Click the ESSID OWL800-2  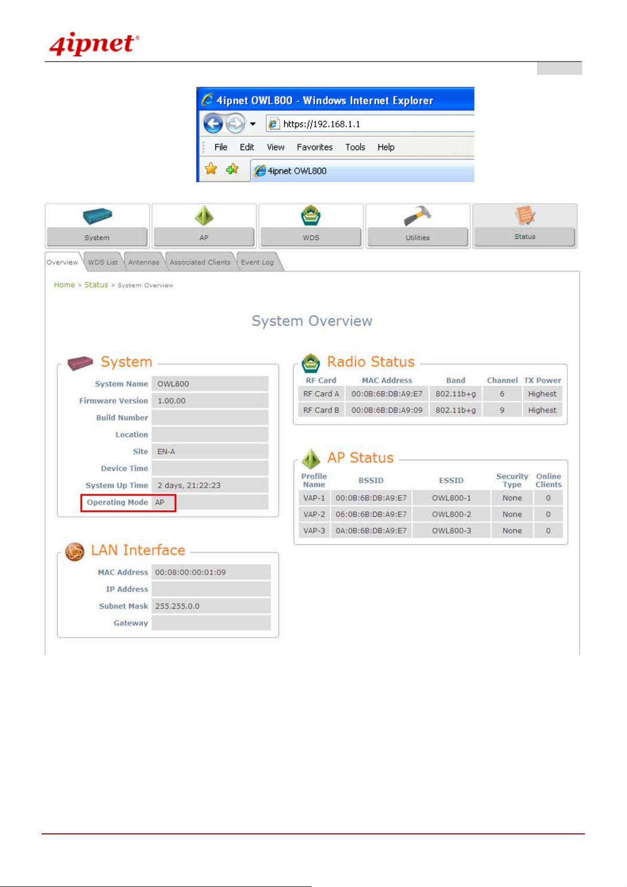point(452,514)
